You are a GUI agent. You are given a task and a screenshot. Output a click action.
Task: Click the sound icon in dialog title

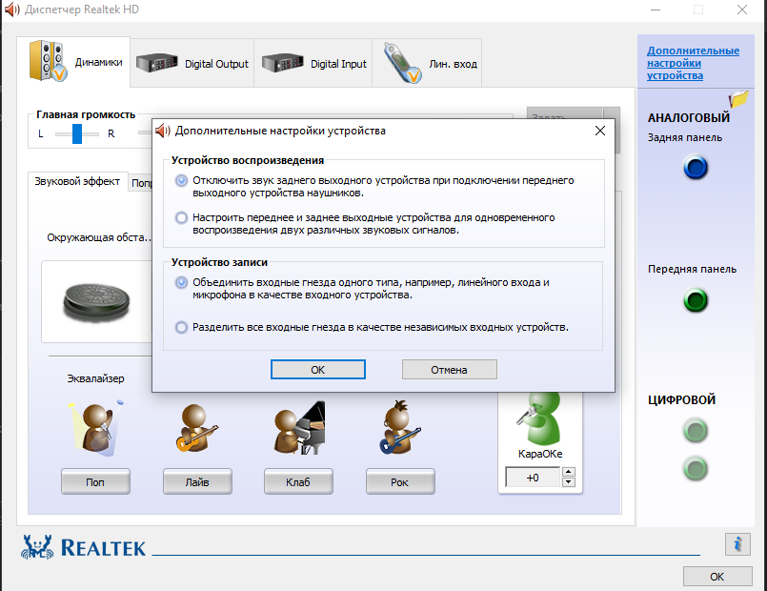point(162,131)
